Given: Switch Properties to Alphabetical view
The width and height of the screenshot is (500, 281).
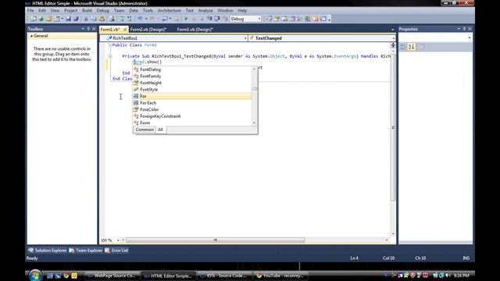Looking at the screenshot, I should coord(412,47).
